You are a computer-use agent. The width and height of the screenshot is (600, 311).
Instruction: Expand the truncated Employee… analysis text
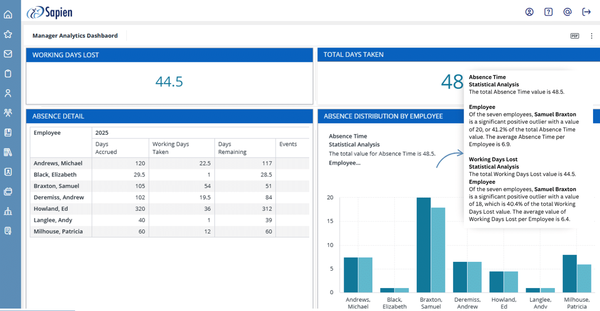(x=345, y=163)
